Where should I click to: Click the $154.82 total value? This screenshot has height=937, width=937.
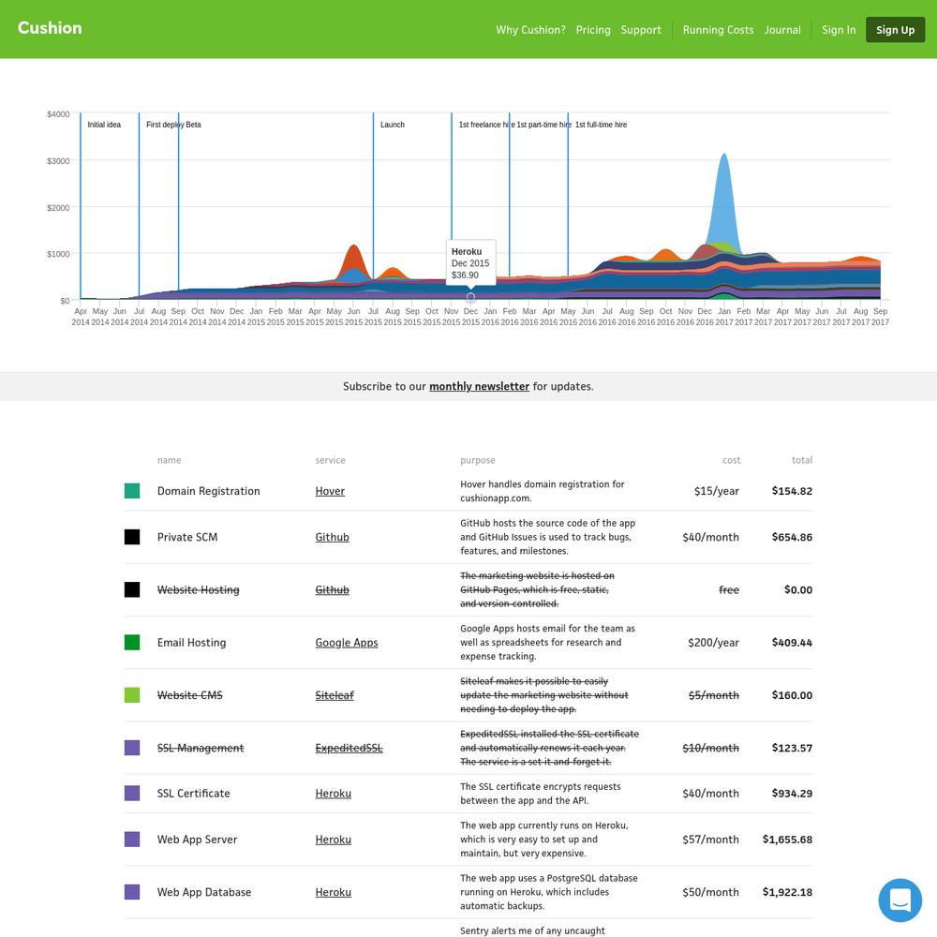tap(792, 491)
